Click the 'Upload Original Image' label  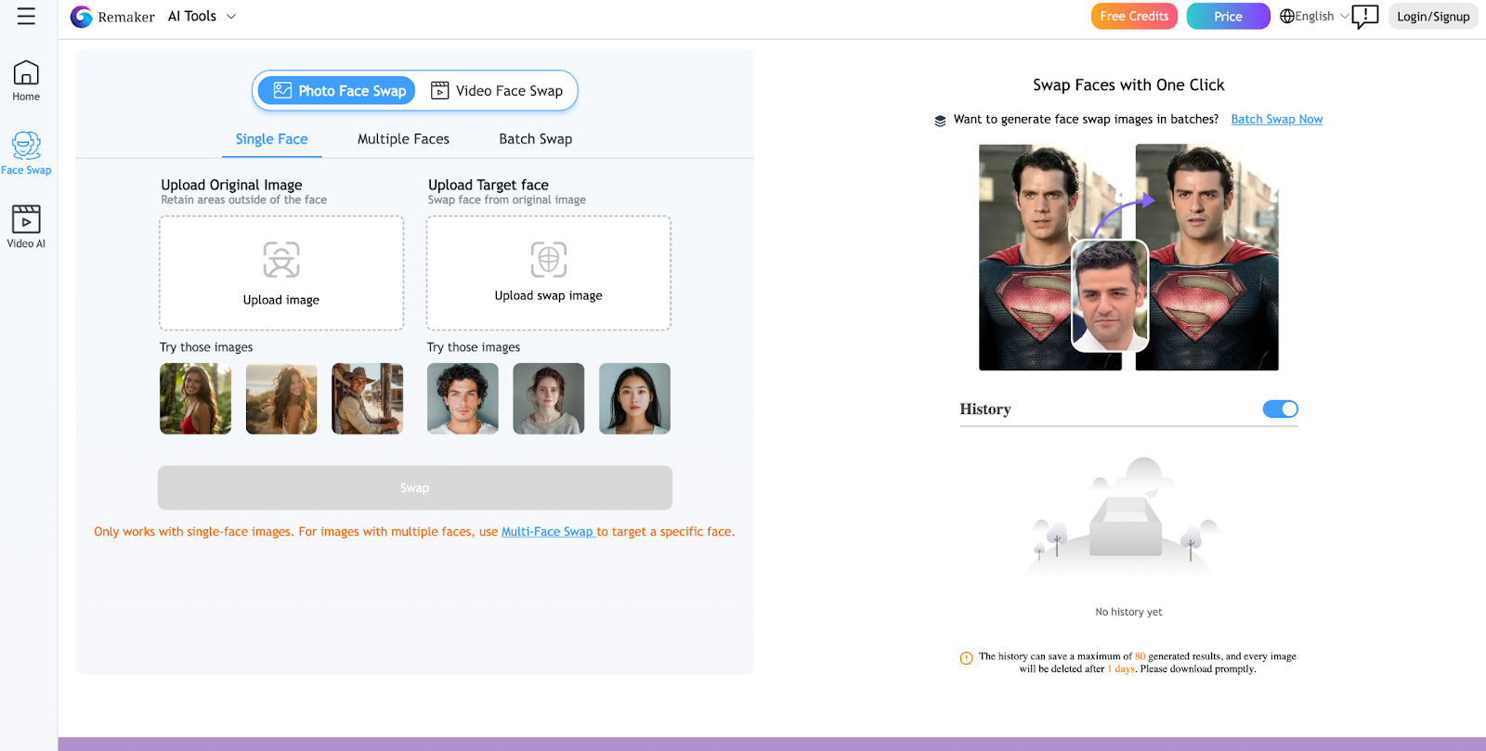(x=231, y=185)
